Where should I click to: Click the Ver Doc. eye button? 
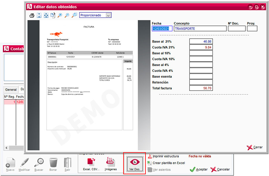click(x=135, y=164)
